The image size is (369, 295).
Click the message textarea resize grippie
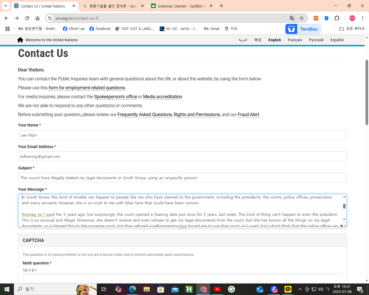tap(182, 228)
